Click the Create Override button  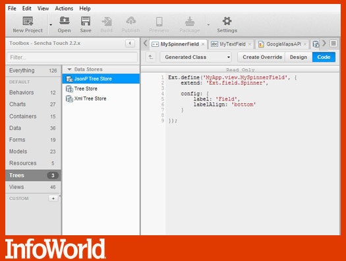(x=262, y=57)
